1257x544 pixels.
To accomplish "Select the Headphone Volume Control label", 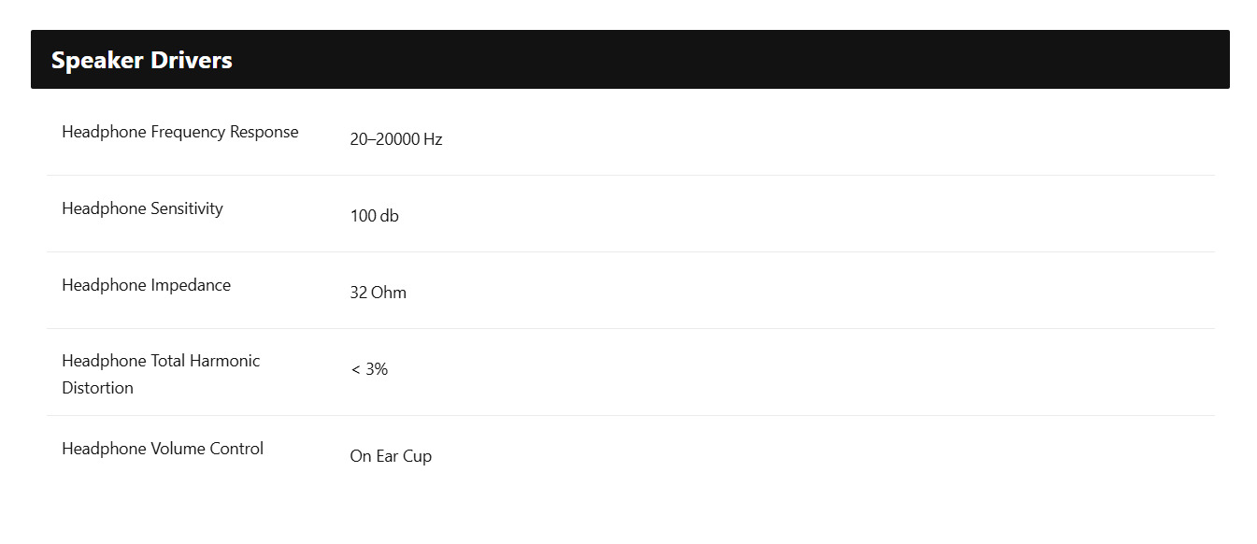I will tap(163, 449).
